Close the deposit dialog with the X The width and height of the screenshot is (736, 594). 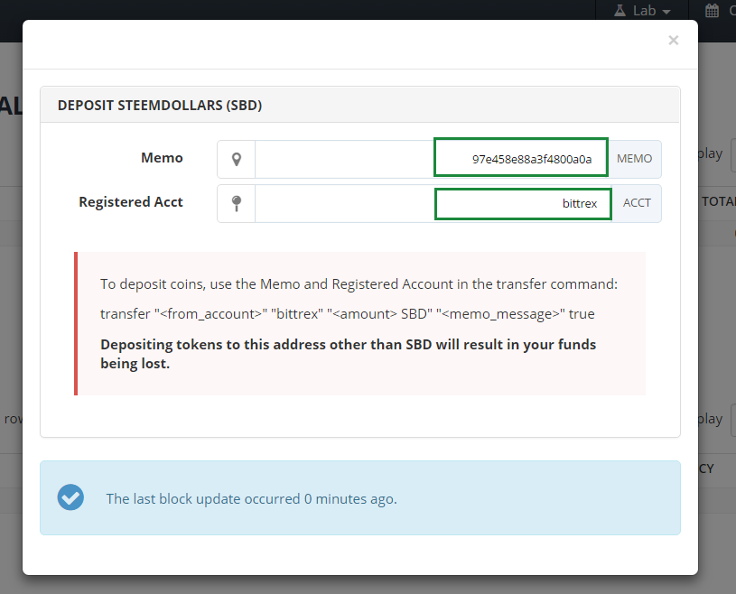(x=673, y=41)
